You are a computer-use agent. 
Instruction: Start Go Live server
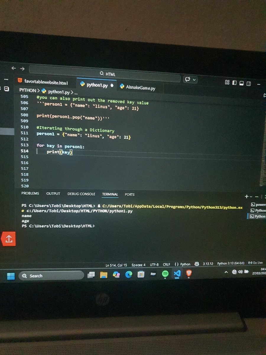point(256,263)
